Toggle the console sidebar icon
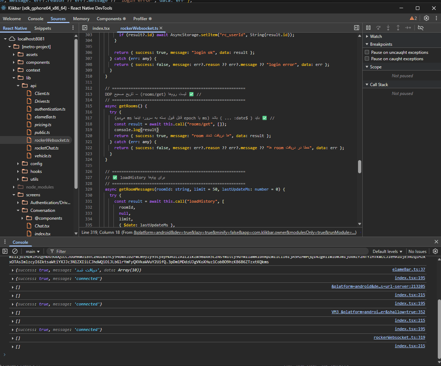The width and height of the screenshot is (441, 366). (5, 251)
